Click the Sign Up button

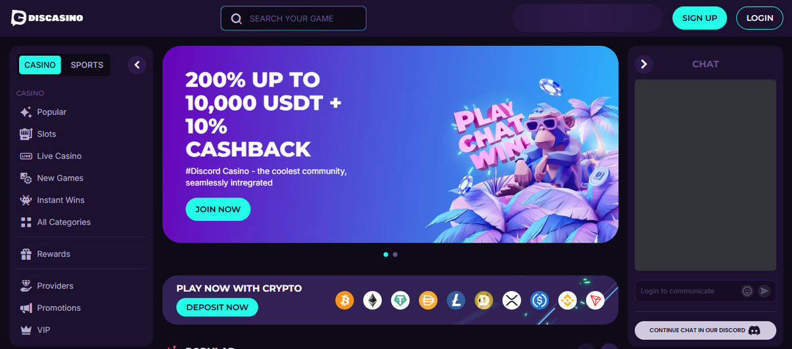[699, 18]
